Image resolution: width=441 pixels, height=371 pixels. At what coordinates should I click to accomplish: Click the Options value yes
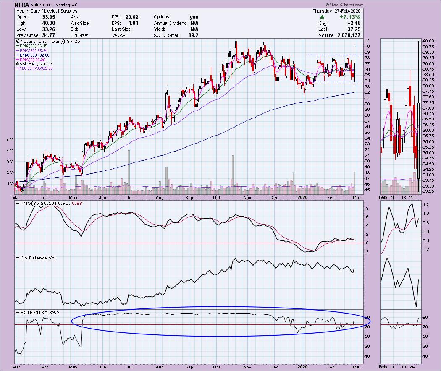194,17
